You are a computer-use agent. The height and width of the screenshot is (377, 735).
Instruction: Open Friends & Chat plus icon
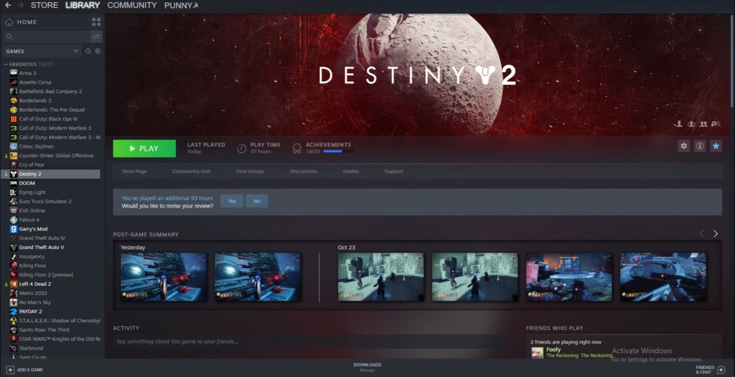coord(721,370)
